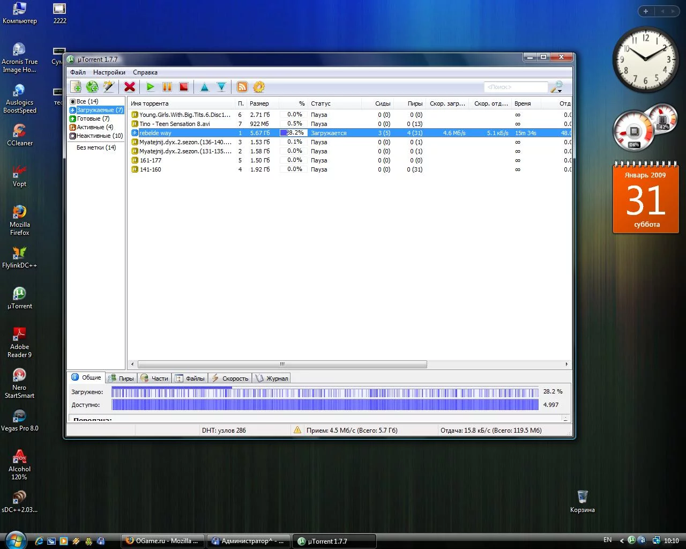686x549 pixels.
Task: Open the RSS downloader icon
Action: (242, 87)
